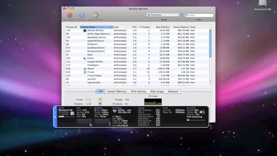Viewport: 277px width, 156px height.
Task: Click the Activity Monitor process row icon
Action: [x=85, y=30]
